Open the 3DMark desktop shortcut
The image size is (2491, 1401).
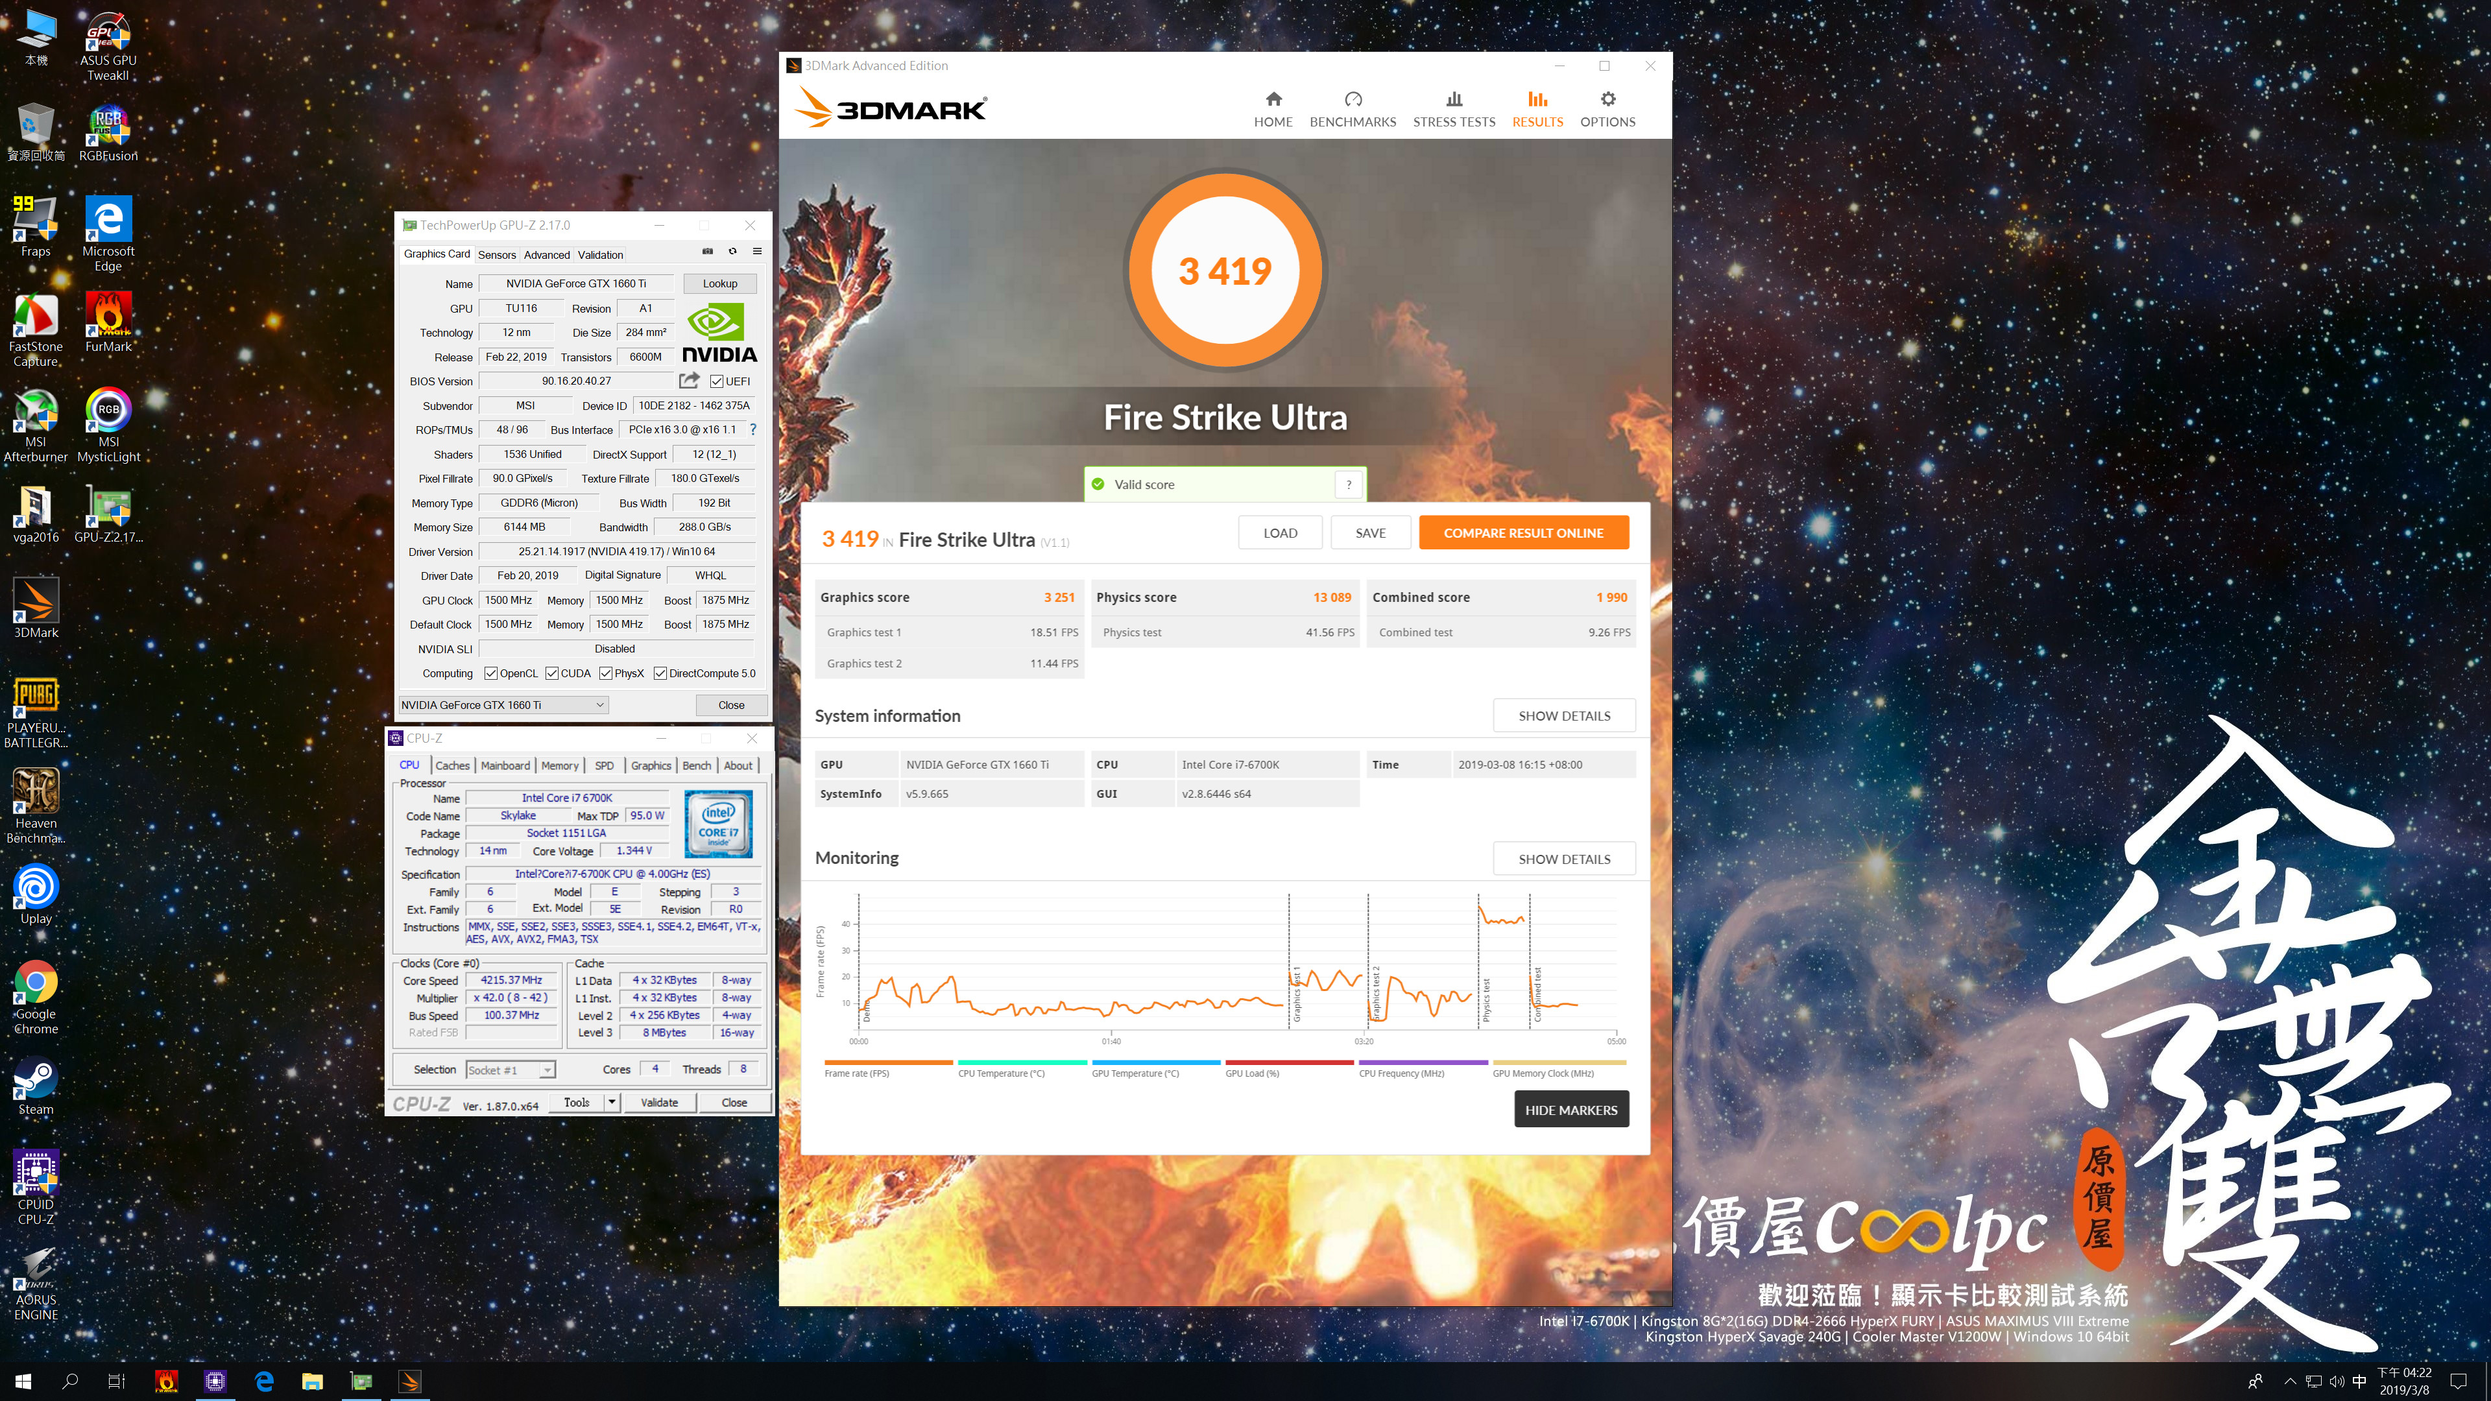pyautogui.click(x=36, y=609)
